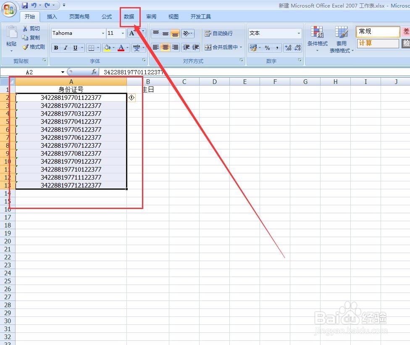Apply cell borders
The width and height of the screenshot is (410, 345).
pyautogui.click(x=91, y=48)
